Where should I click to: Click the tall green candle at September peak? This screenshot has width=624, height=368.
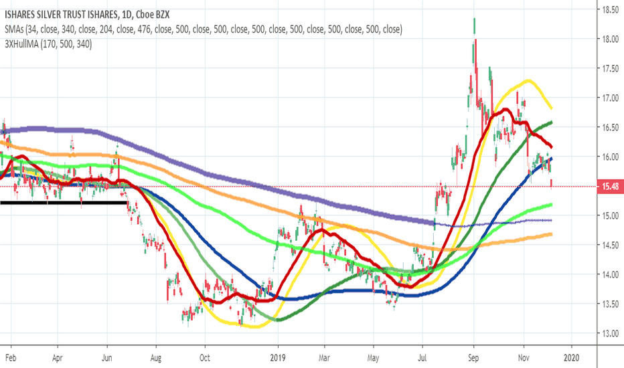[x=474, y=27]
